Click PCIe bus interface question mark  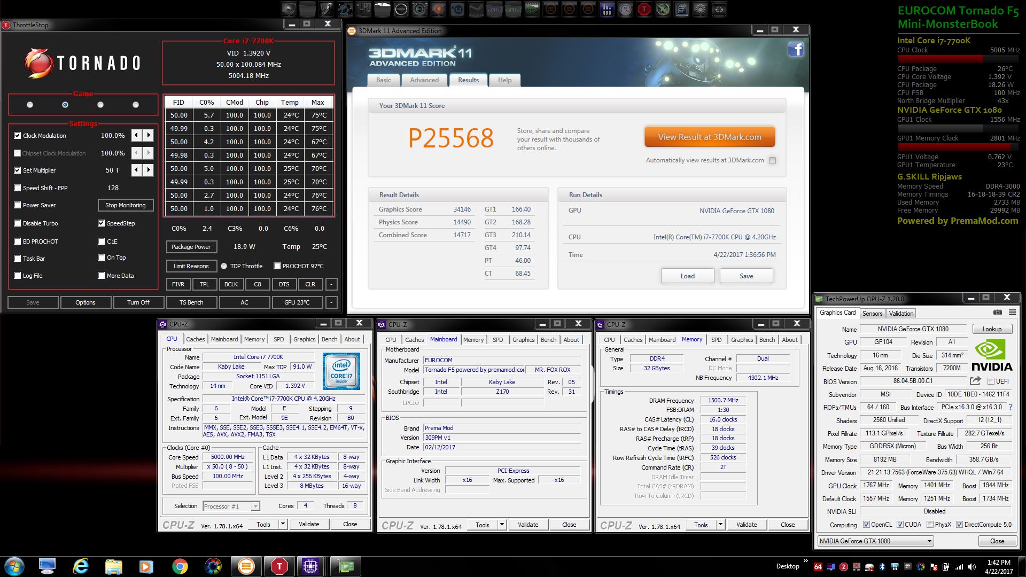(1010, 407)
